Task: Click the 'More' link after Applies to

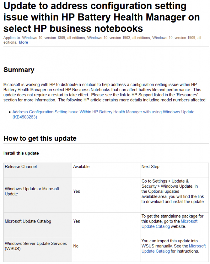Action: 23,42
